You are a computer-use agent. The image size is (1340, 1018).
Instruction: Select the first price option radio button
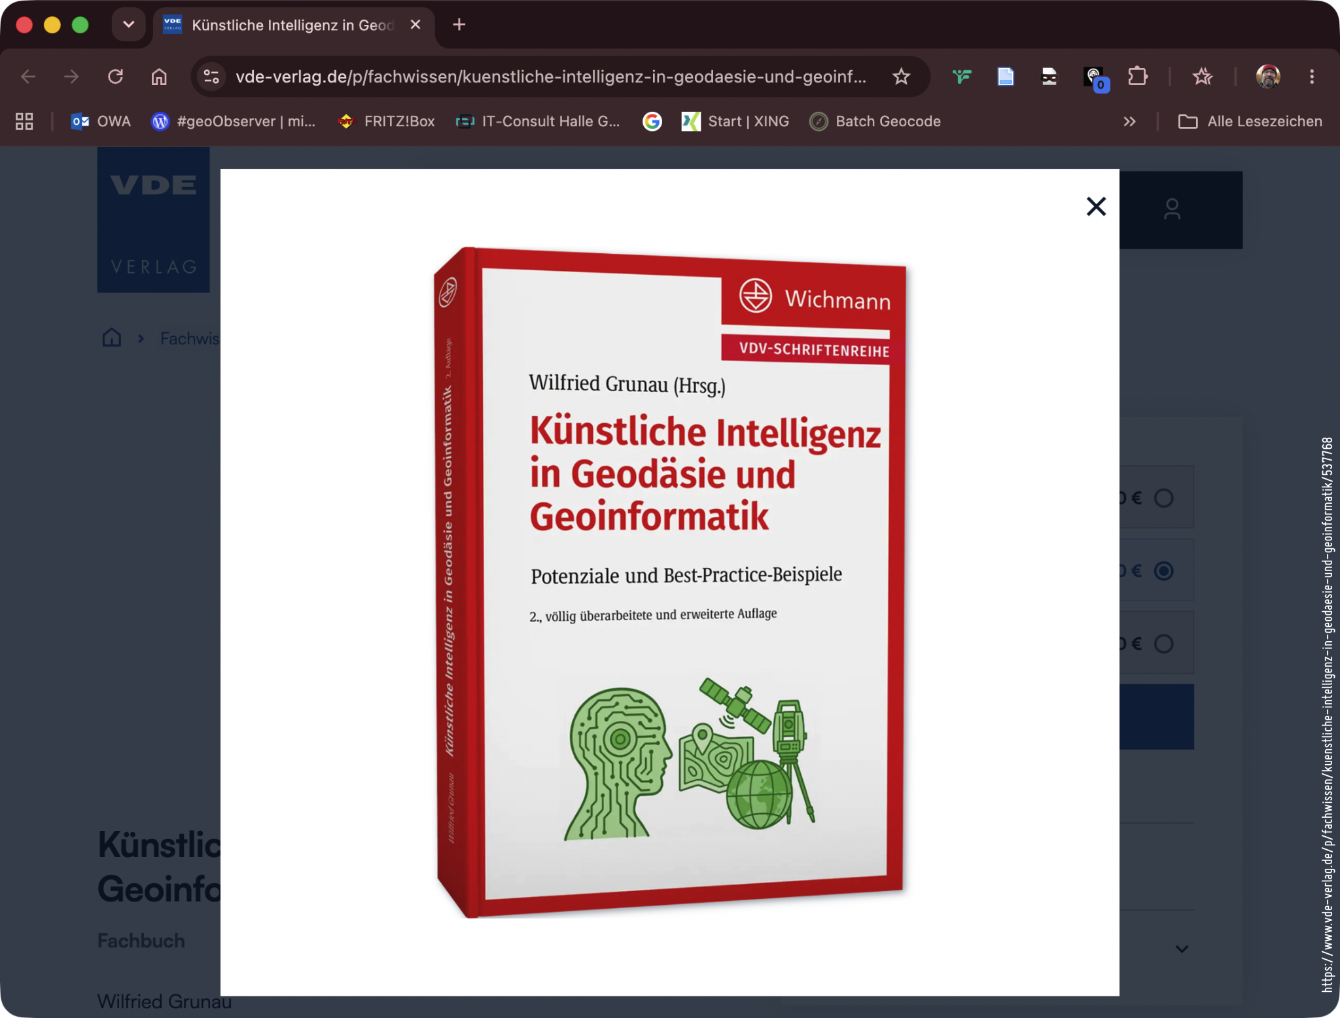1163,498
